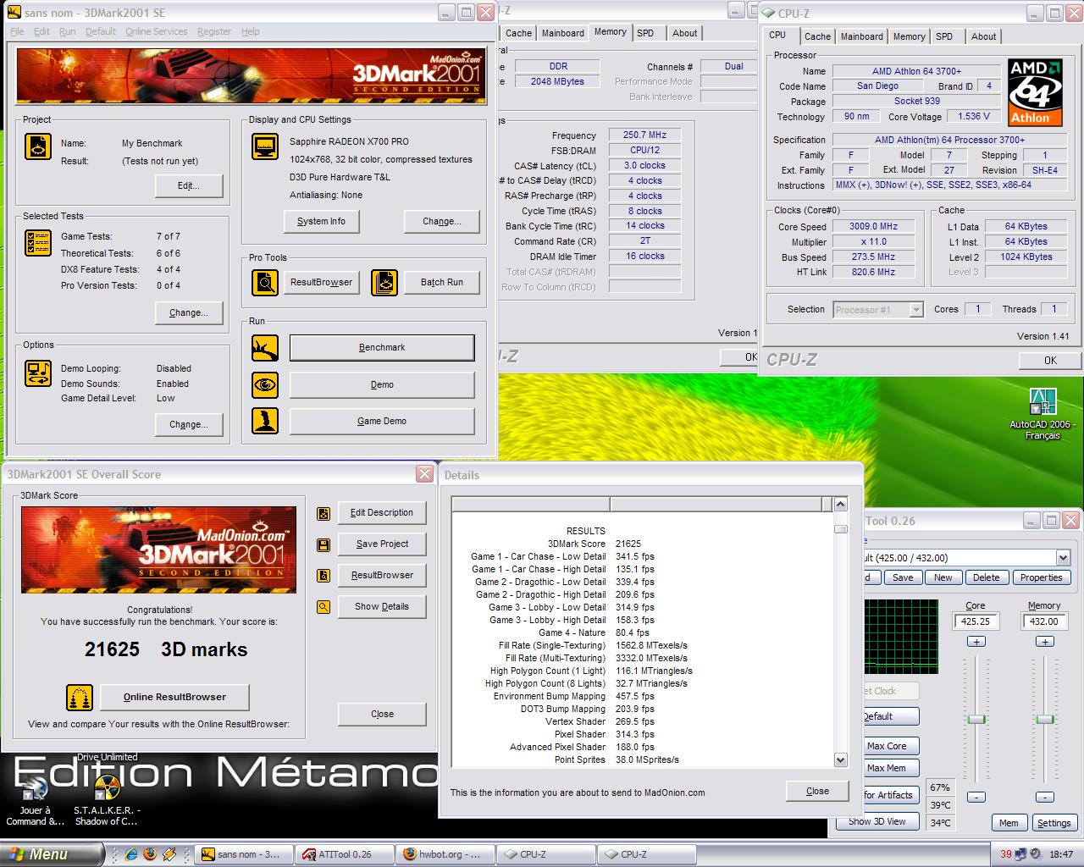Click the Batch Run button
The image size is (1084, 867).
click(x=442, y=282)
